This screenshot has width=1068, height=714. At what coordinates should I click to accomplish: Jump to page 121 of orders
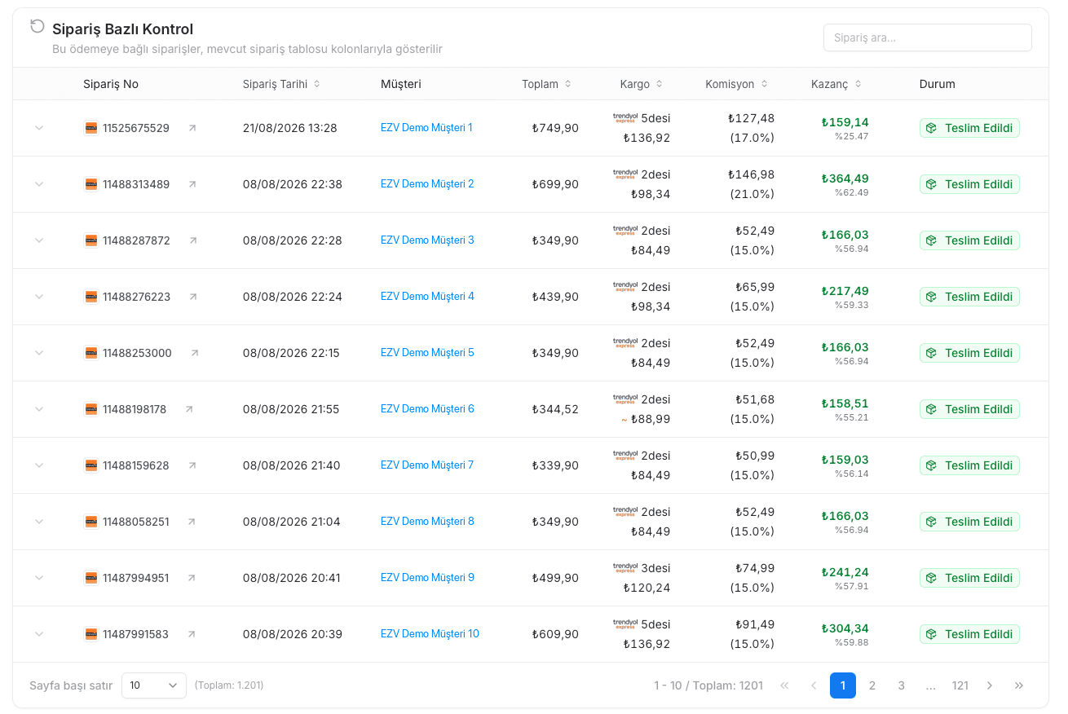[x=960, y=685]
